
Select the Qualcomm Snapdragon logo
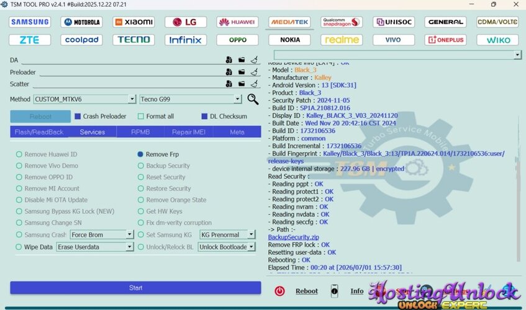point(341,22)
